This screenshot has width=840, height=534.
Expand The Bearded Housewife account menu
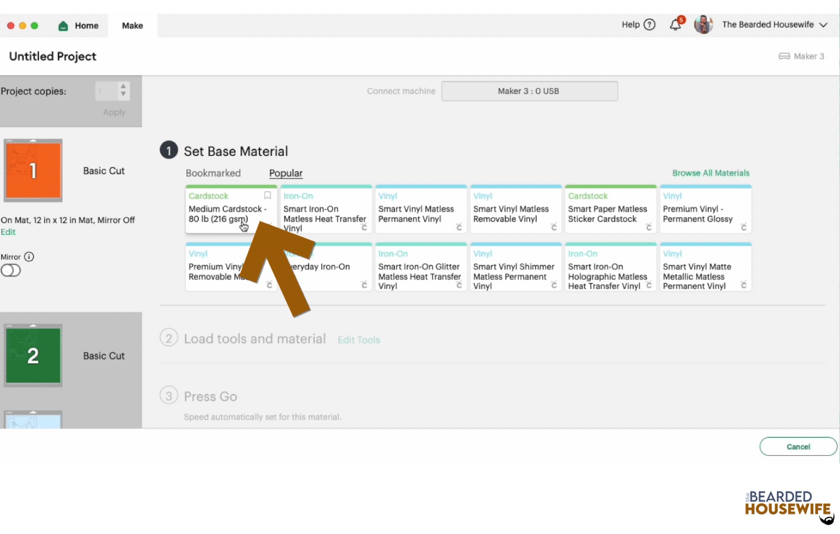tap(823, 25)
